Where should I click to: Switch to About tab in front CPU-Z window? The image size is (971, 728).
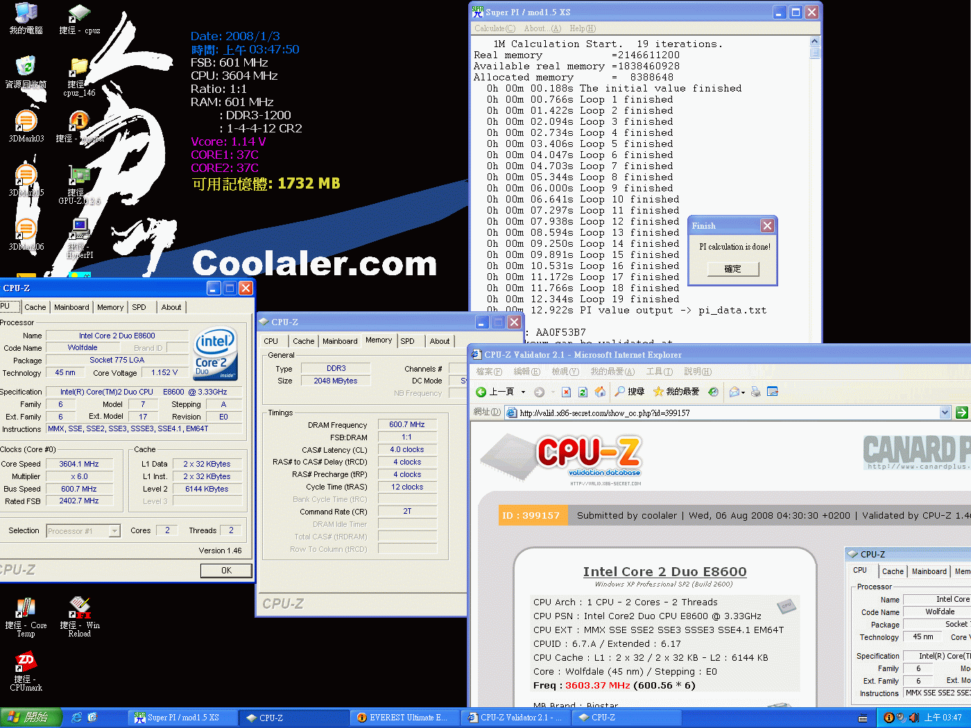click(171, 307)
